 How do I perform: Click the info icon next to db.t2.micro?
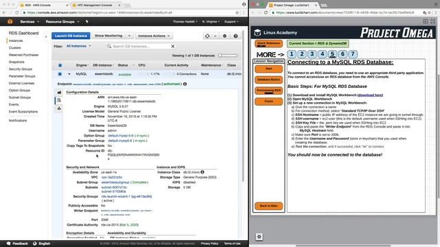pos(202,172)
